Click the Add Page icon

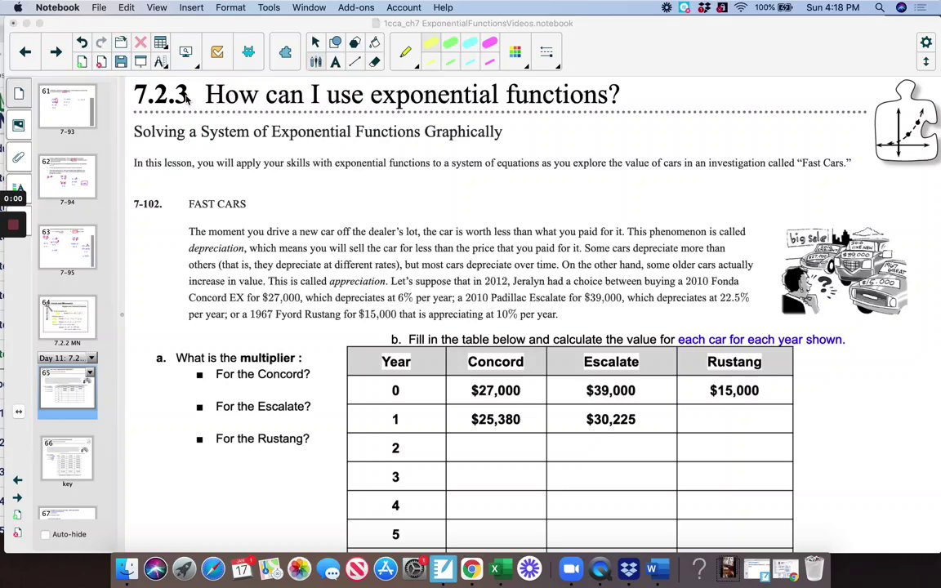[83, 61]
